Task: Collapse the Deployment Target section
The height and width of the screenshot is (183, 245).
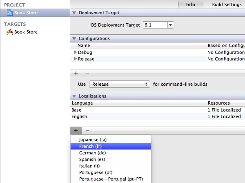Action: point(74,13)
